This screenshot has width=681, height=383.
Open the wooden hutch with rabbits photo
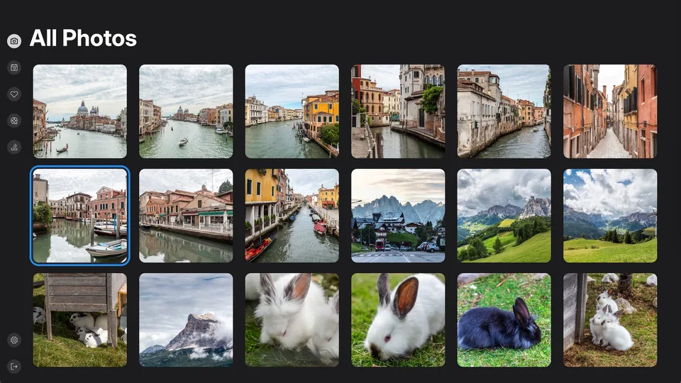click(80, 320)
